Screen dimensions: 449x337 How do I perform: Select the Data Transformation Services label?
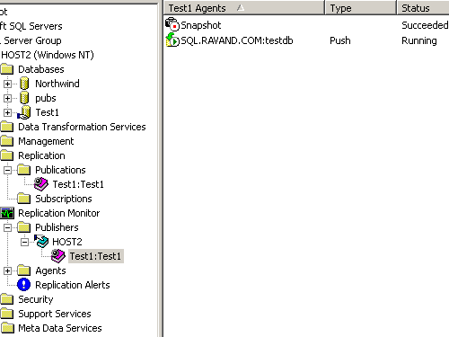coord(82,127)
